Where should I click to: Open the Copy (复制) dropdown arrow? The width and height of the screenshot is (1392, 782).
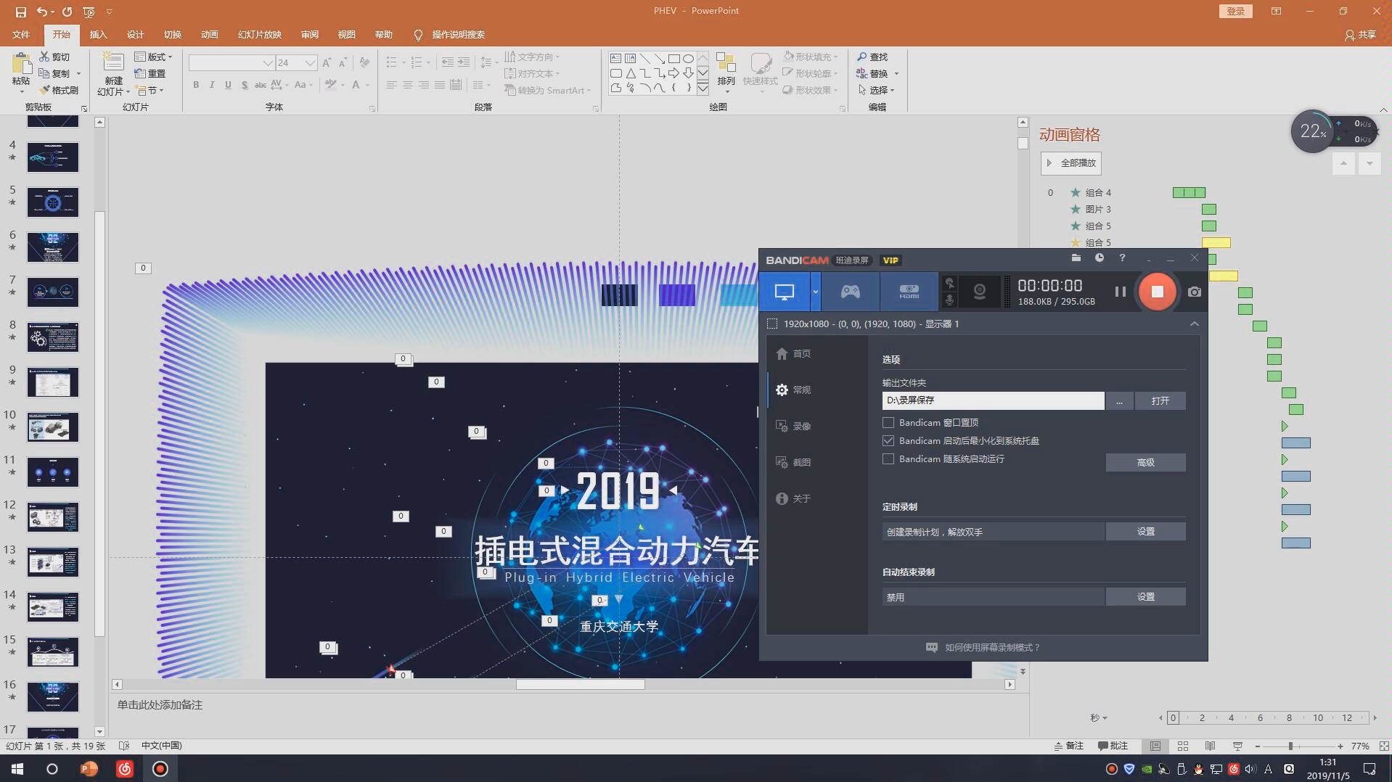click(x=78, y=74)
